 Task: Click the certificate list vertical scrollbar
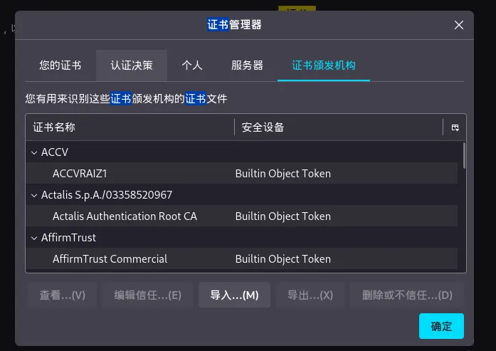tap(464, 157)
